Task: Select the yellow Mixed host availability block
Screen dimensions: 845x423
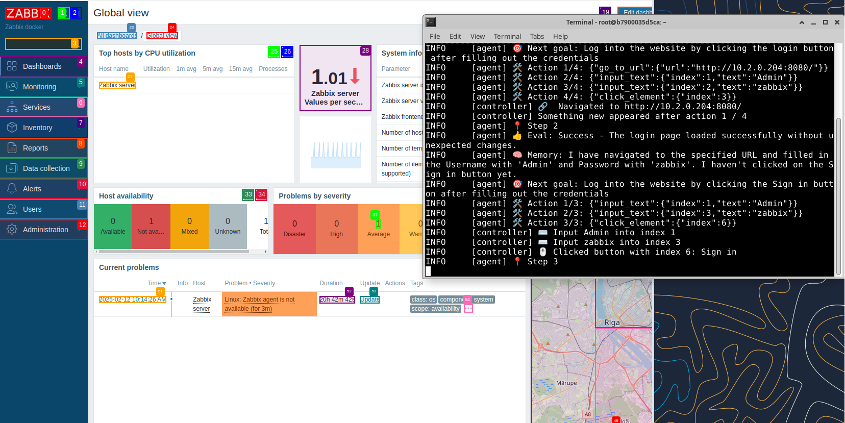Action: [x=189, y=226]
